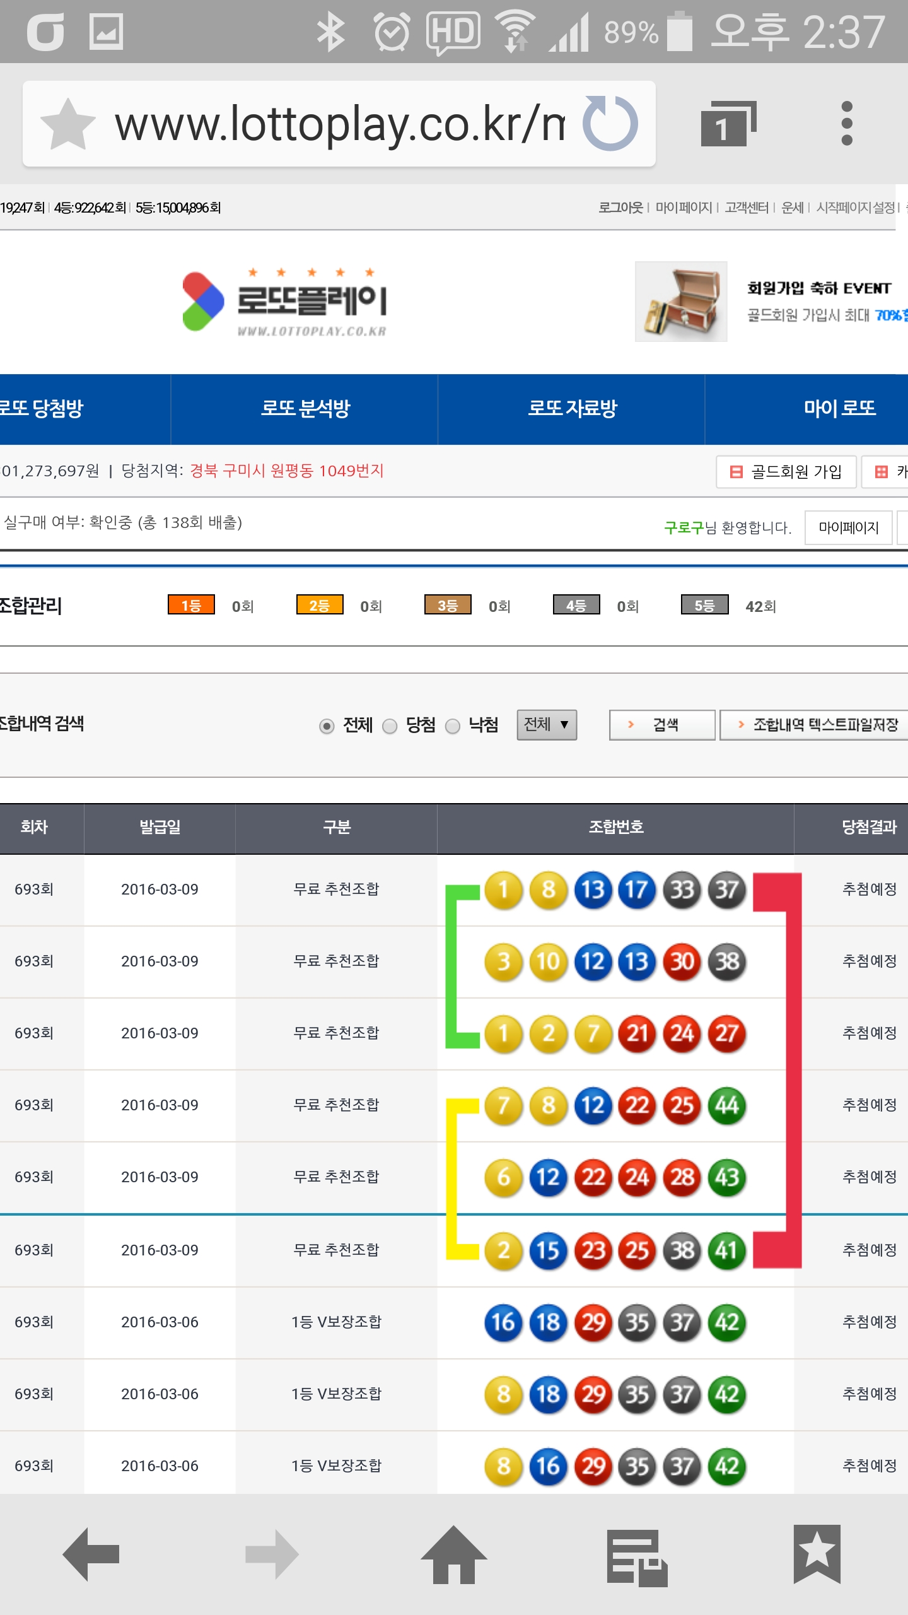Screen dimensions: 908x1615
Task: Click the 검색 search button
Action: pos(662,725)
